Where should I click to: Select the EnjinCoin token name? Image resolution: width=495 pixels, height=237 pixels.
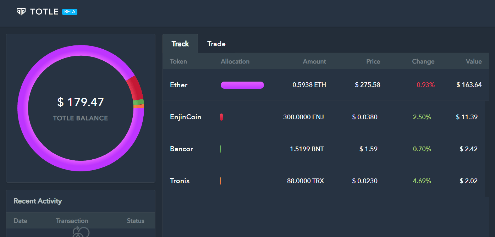(x=186, y=117)
